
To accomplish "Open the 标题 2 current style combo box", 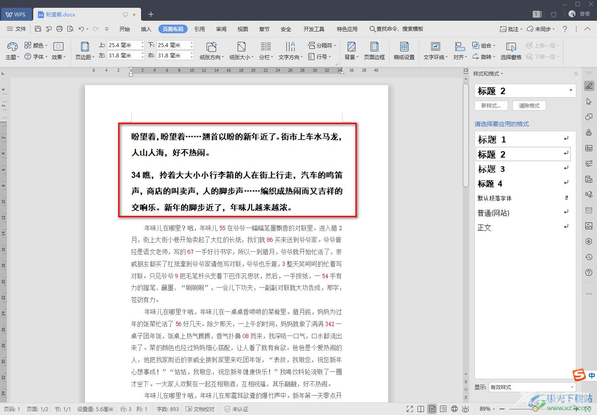I will click(525, 91).
